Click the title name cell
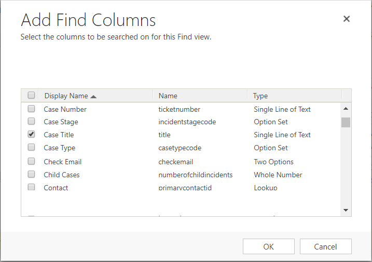 [164, 135]
